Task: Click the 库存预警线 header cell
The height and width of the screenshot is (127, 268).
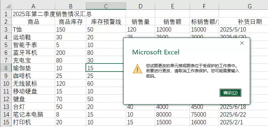Action: (106, 22)
